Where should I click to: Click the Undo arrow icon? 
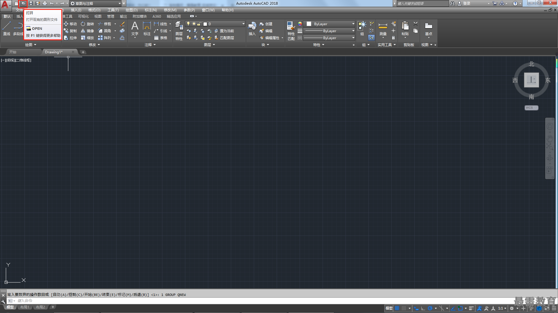52,3
